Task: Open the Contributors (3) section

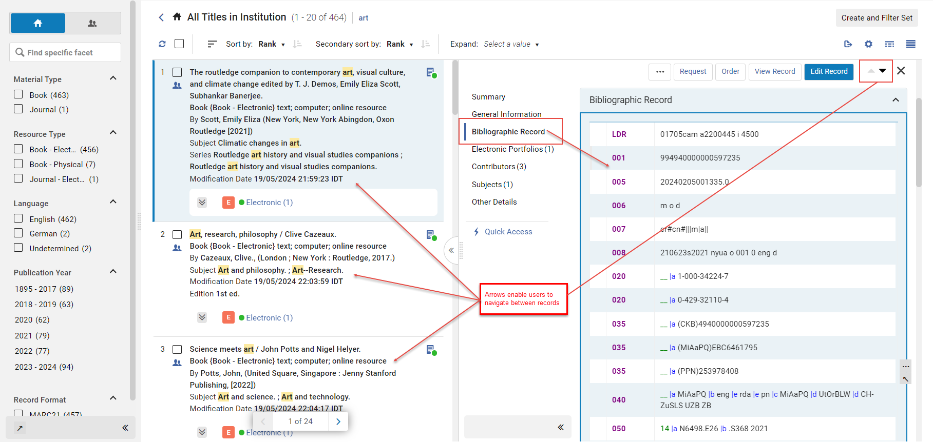Action: [x=499, y=167]
